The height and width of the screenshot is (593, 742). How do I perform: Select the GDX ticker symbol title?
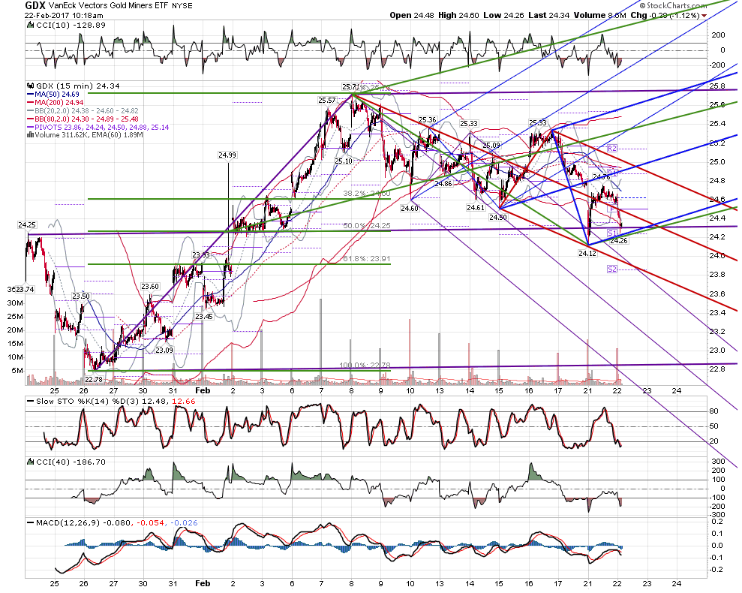[35, 6]
